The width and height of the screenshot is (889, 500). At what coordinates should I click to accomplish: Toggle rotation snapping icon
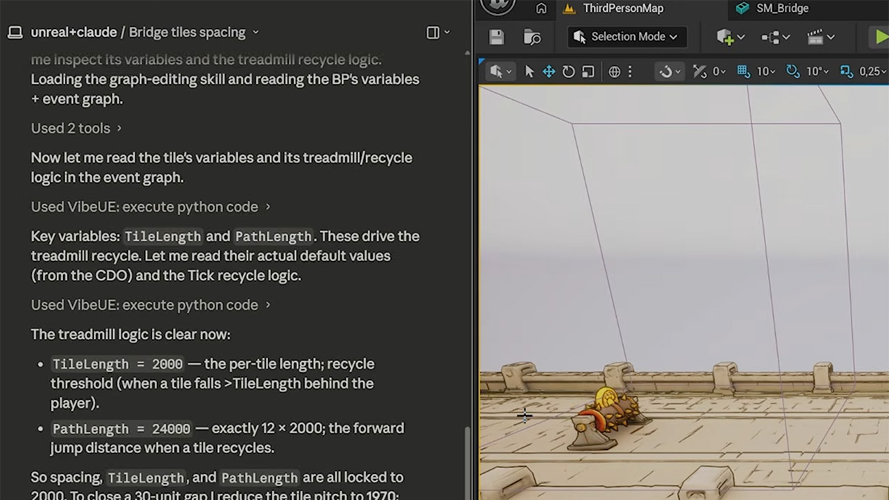click(x=793, y=71)
